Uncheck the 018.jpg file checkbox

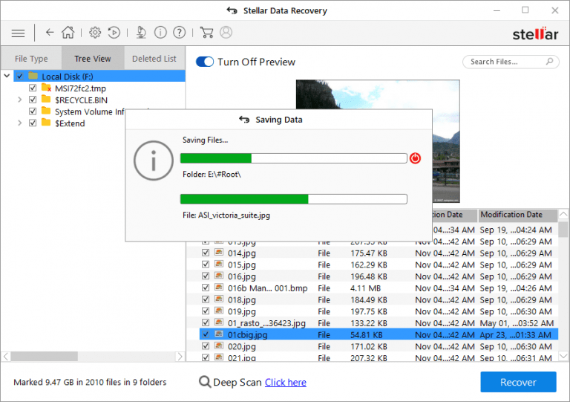[x=206, y=299]
